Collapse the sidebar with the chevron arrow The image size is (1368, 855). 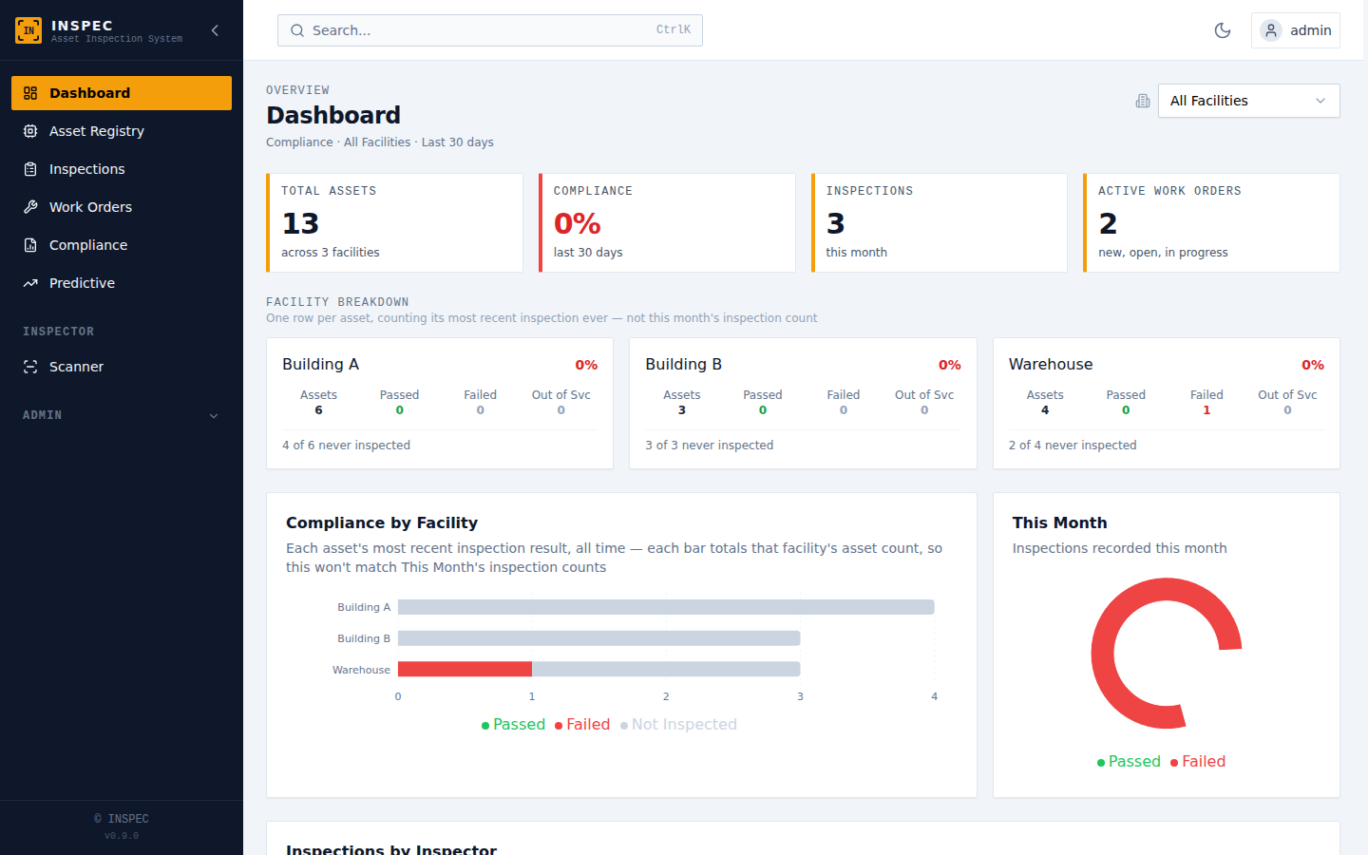point(215,30)
